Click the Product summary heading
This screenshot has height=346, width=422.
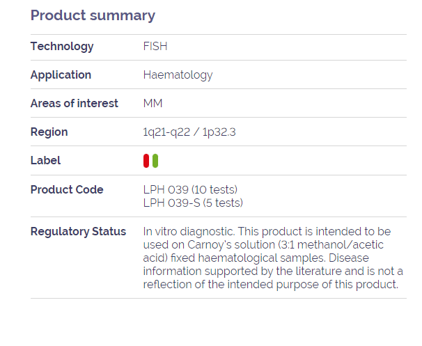[x=93, y=15]
